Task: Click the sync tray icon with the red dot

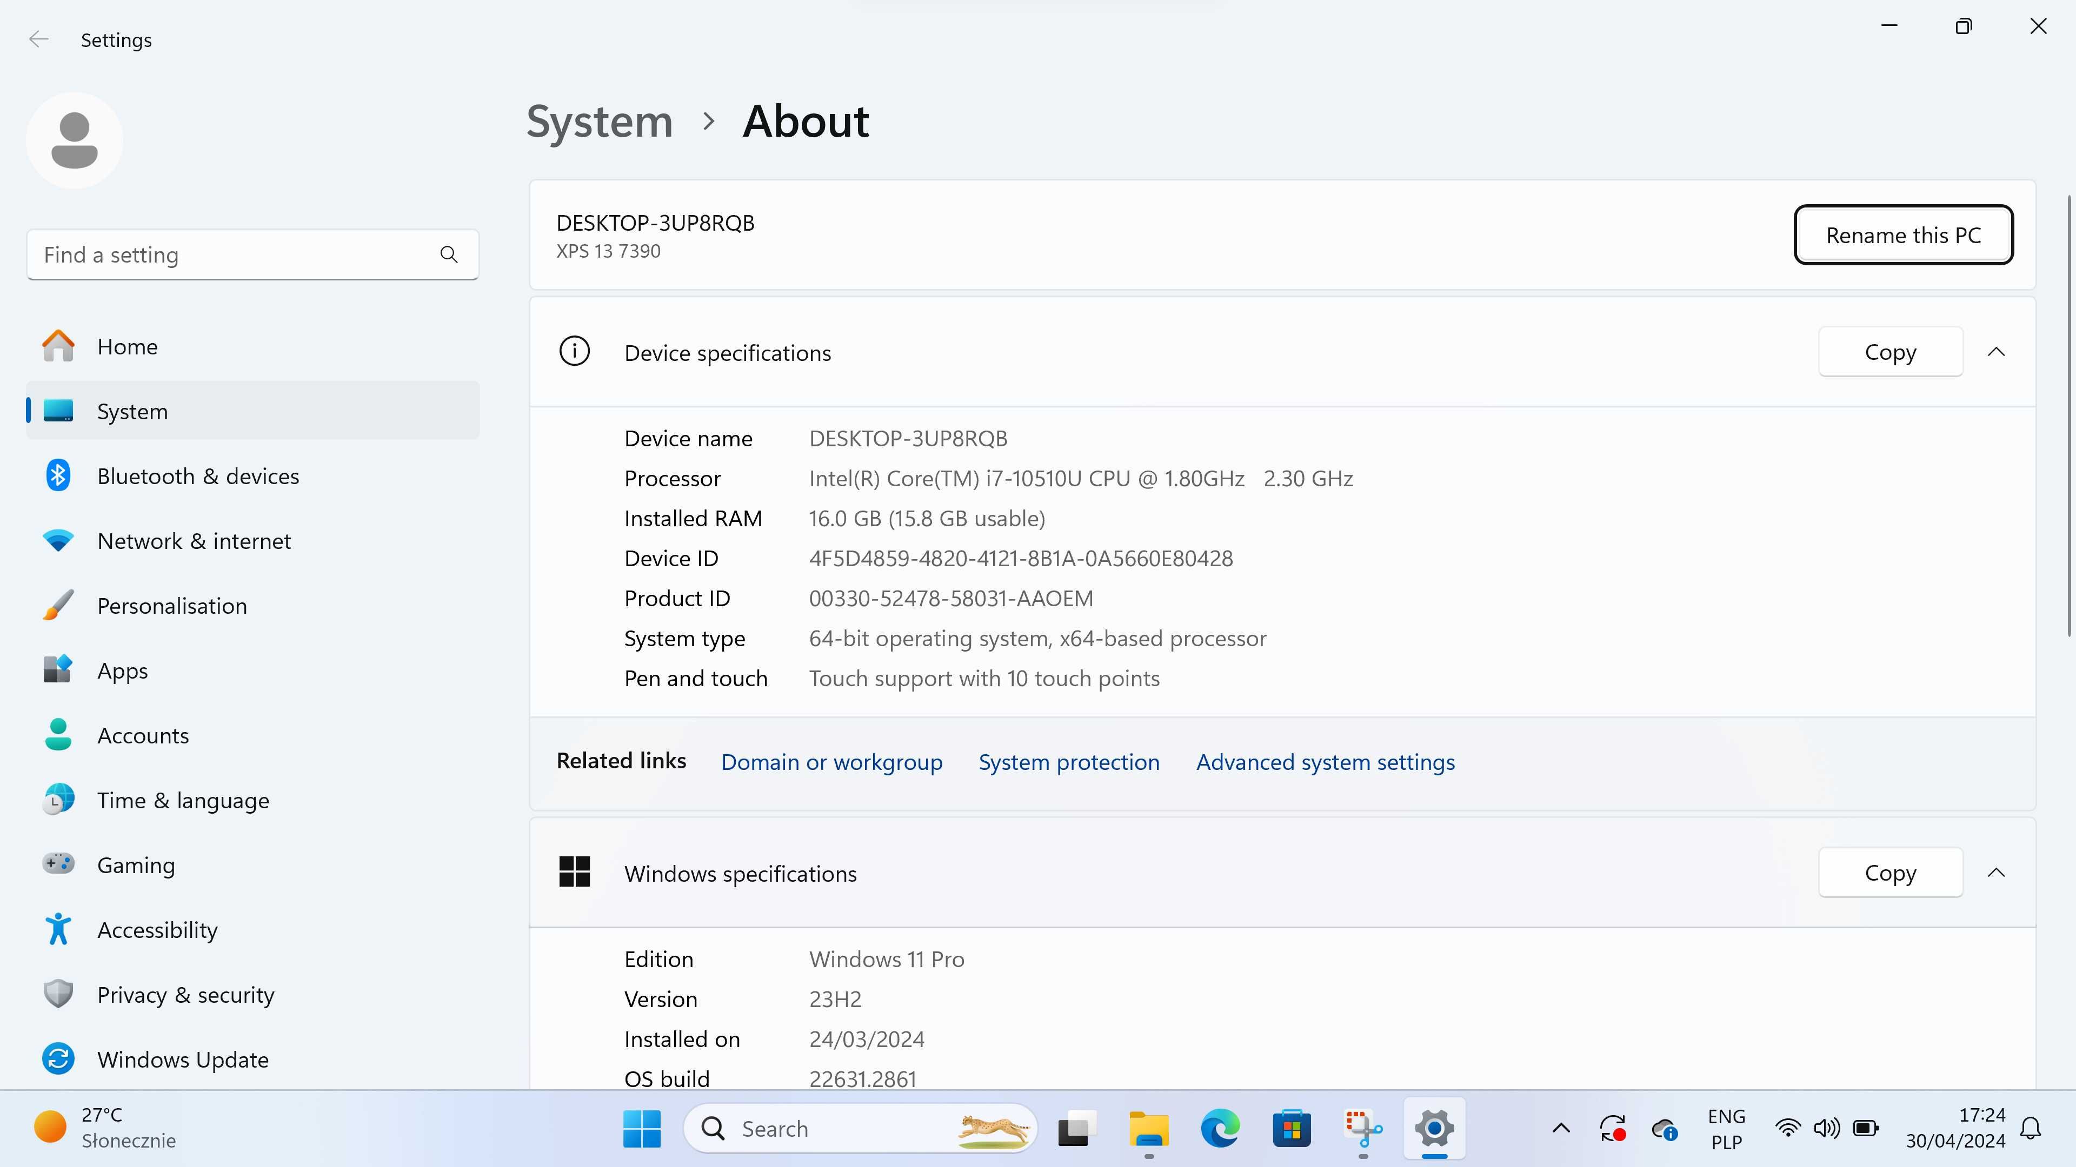Action: pos(1613,1128)
